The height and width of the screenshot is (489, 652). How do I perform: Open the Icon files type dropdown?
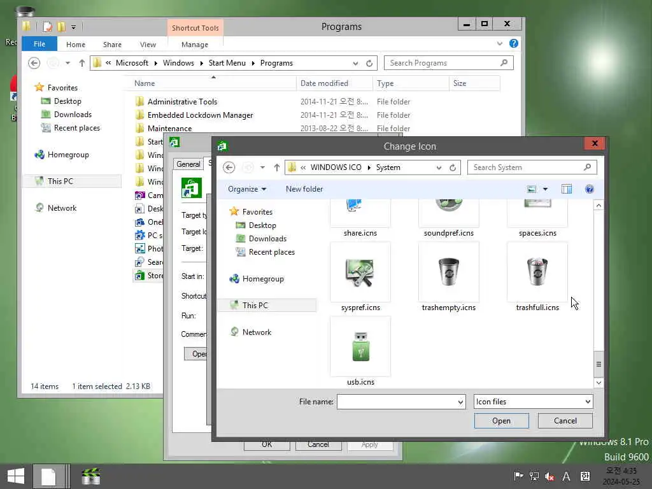(x=533, y=402)
